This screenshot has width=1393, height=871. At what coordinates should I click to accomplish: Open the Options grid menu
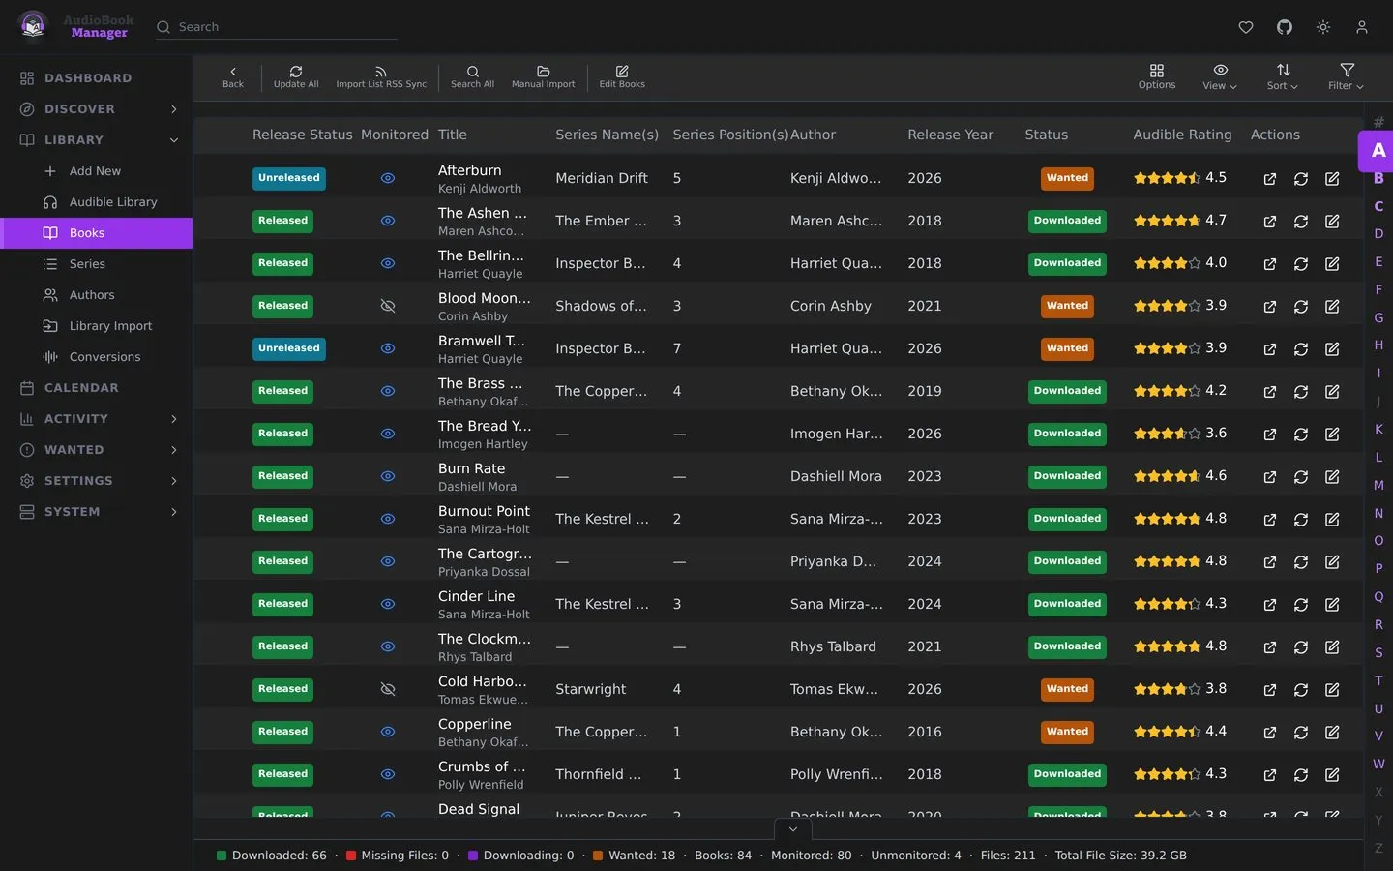click(1157, 76)
